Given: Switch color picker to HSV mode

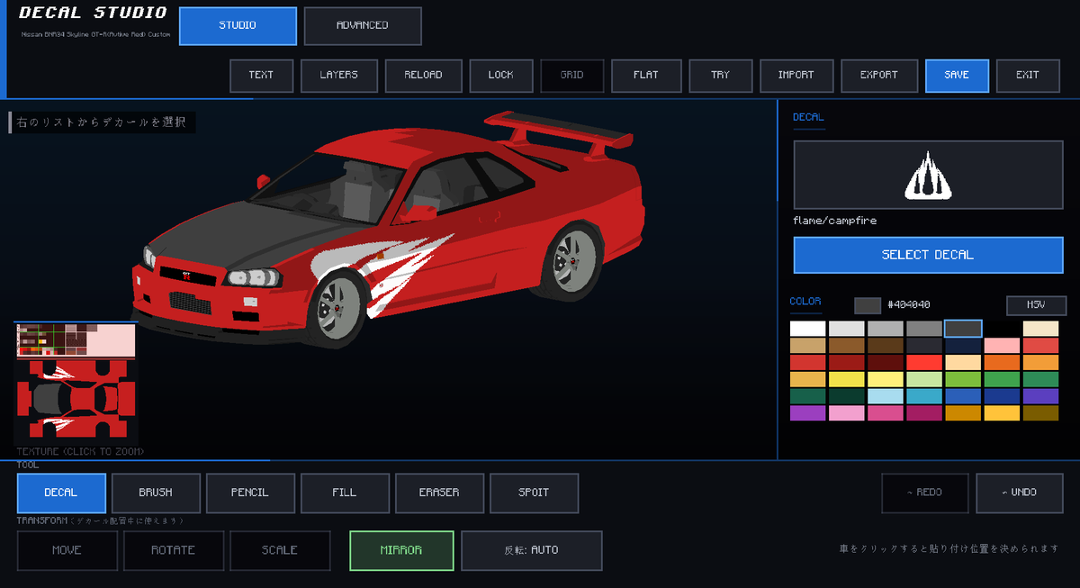Looking at the screenshot, I should (x=1036, y=305).
